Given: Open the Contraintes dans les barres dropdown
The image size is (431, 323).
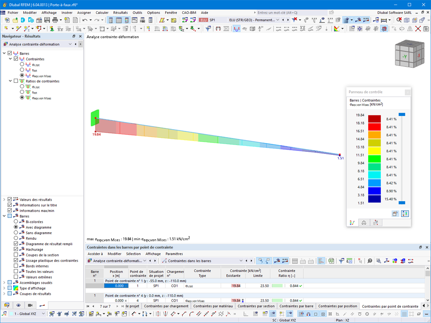Looking at the screenshot, I should click(x=241, y=261).
